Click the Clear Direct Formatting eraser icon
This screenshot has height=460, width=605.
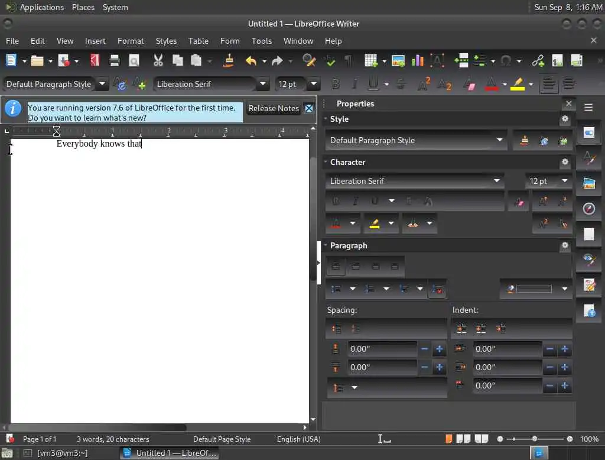pos(469,84)
